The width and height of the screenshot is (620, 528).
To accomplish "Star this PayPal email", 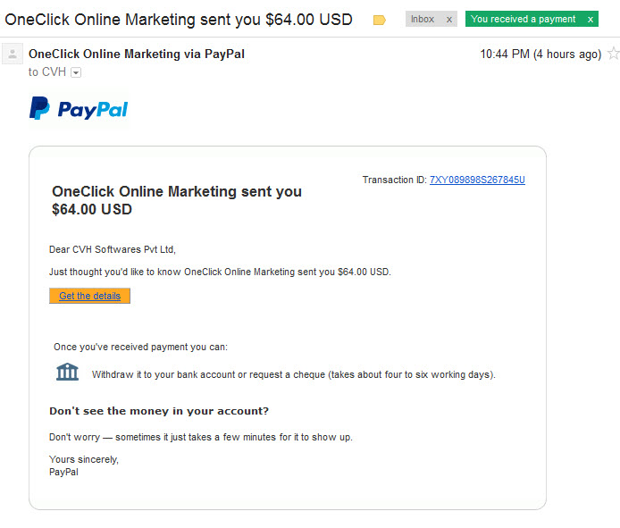I will click(x=613, y=53).
